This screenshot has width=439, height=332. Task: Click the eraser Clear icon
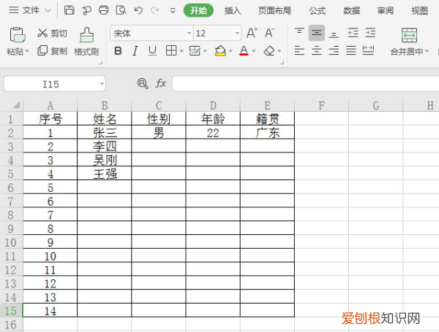click(x=269, y=51)
